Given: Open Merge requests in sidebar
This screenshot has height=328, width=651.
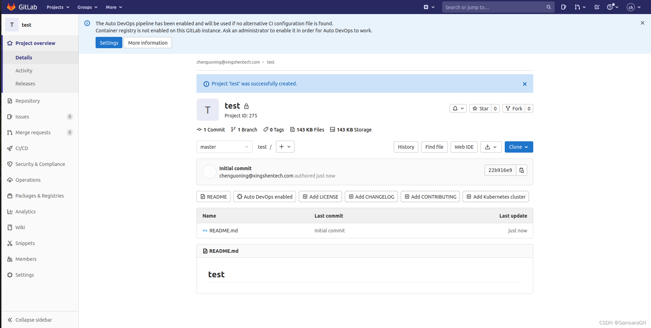Looking at the screenshot, I should (40, 133).
